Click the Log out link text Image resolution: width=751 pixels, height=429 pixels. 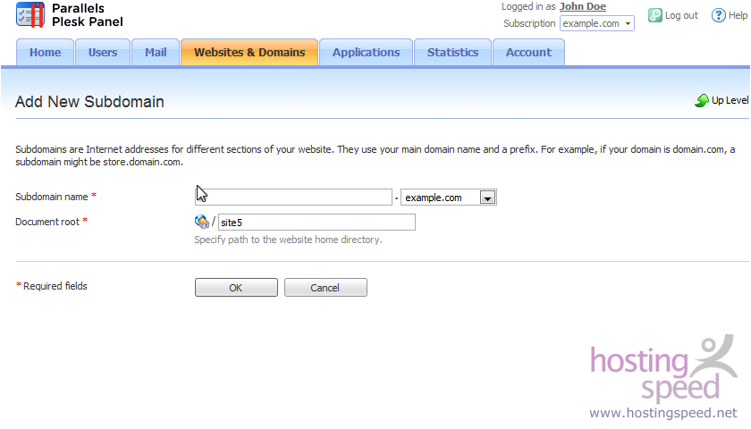click(681, 15)
